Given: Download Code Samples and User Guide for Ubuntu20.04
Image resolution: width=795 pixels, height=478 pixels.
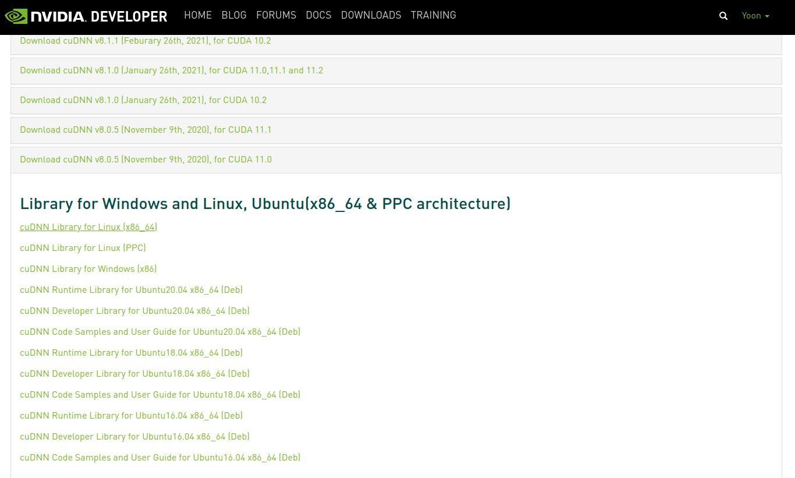Looking at the screenshot, I should pos(160,332).
